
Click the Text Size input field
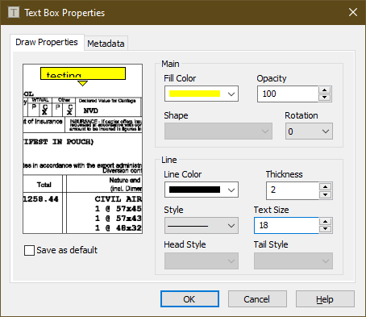286,225
